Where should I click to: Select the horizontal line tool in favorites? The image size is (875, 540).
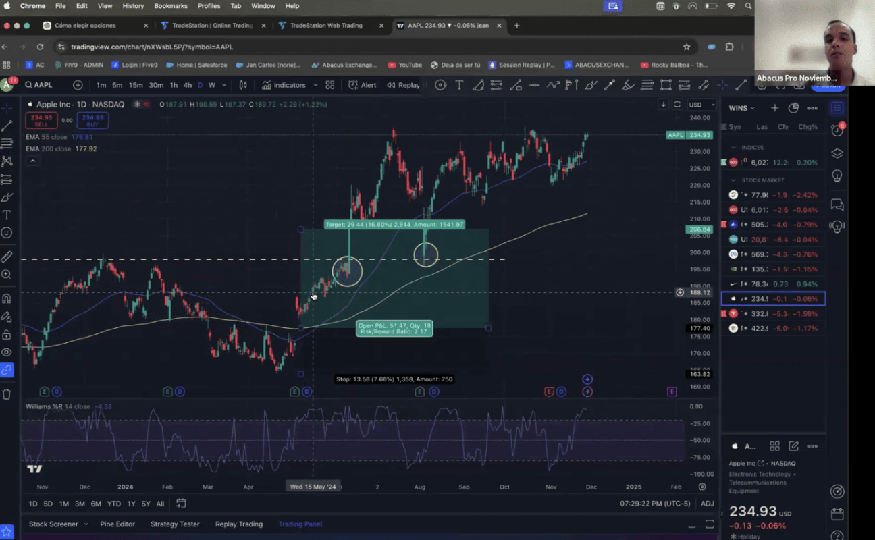click(534, 85)
